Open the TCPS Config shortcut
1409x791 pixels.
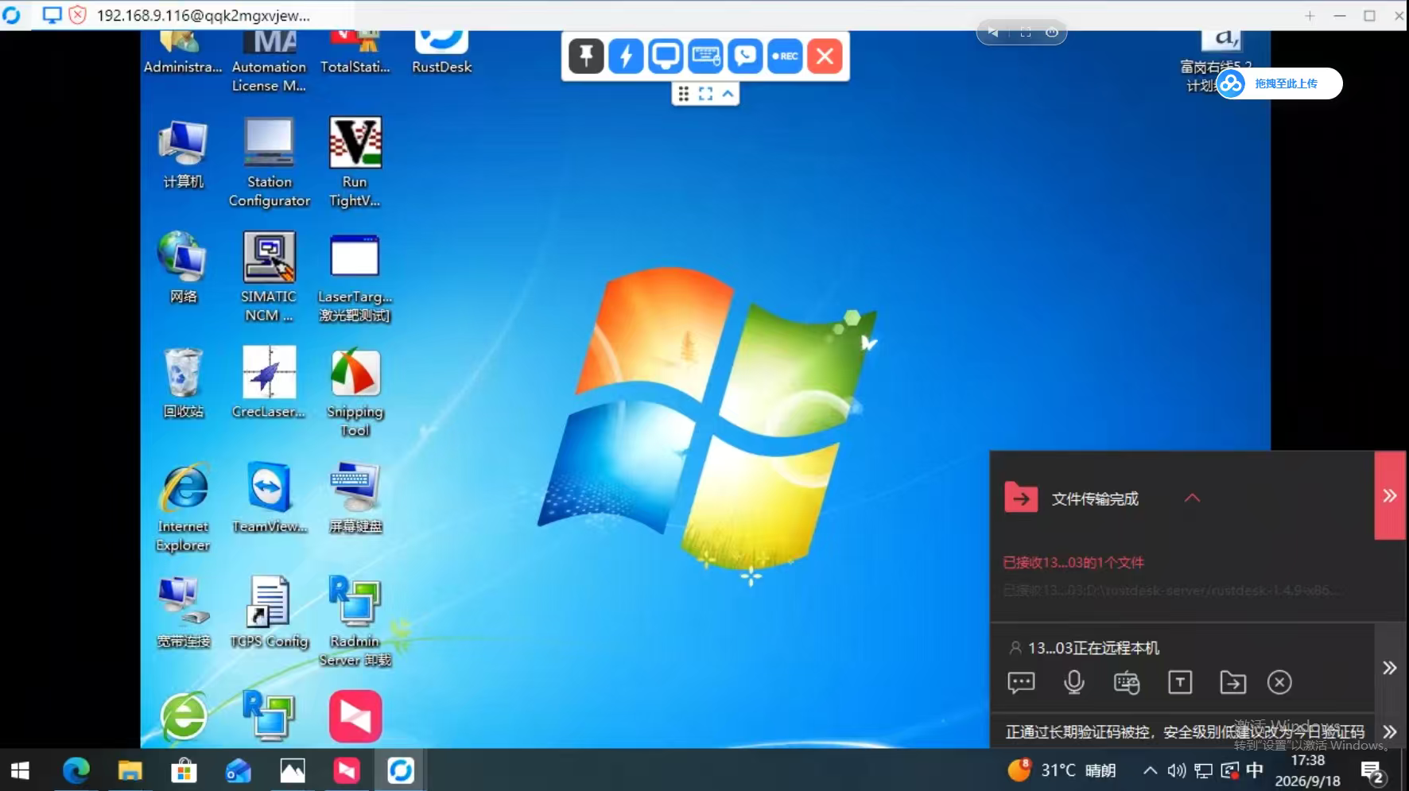click(269, 612)
